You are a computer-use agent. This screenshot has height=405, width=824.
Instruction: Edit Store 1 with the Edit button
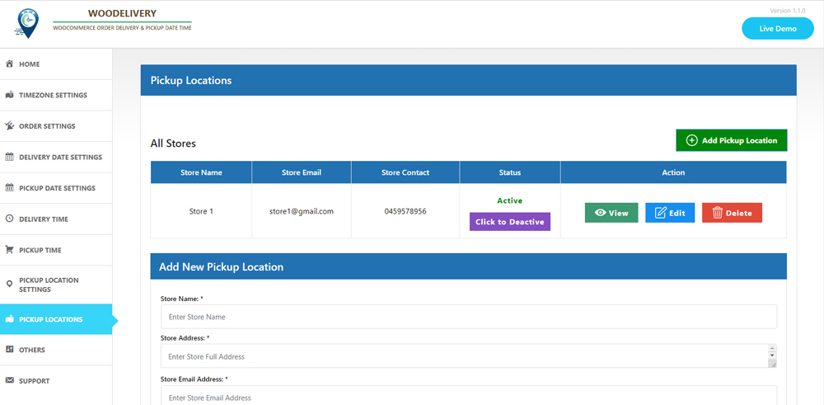click(x=669, y=213)
